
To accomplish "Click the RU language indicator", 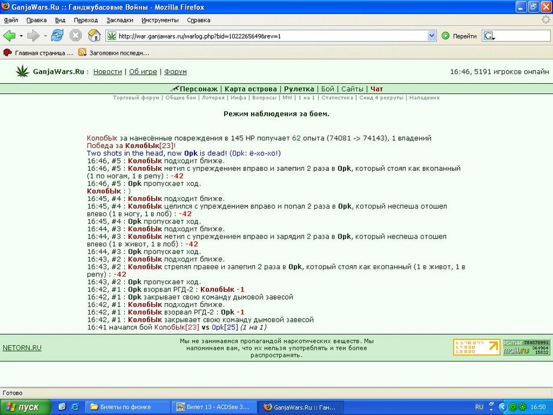I will (479, 407).
